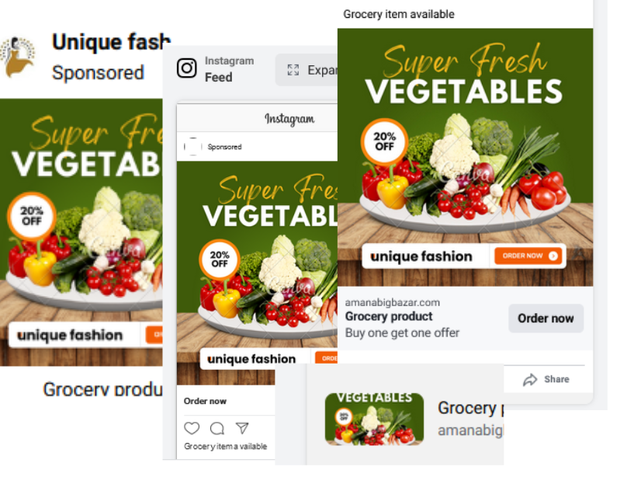
Task: Click the Expand fullscreen arrows icon
Action: 293,70
